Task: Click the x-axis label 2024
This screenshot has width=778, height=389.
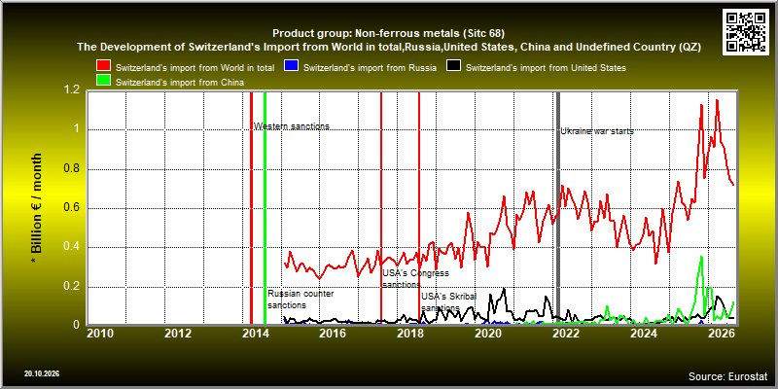Action: click(x=643, y=333)
